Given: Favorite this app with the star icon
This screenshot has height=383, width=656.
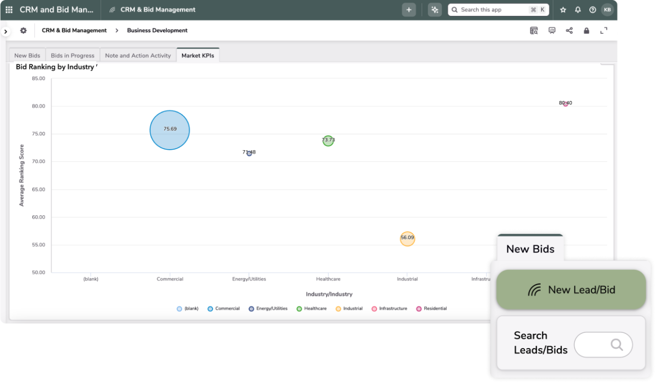Looking at the screenshot, I should pyautogui.click(x=563, y=9).
